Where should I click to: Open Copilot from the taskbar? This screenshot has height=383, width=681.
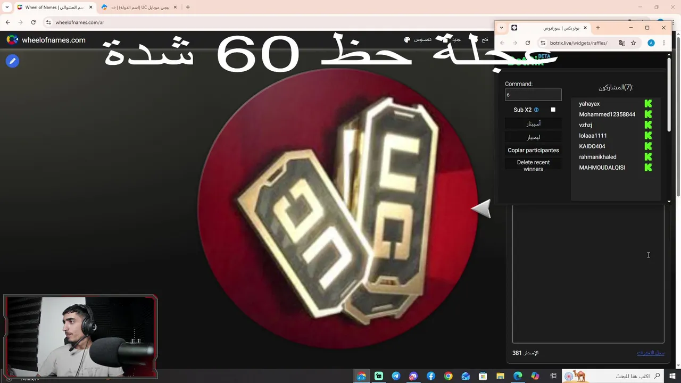[x=535, y=376]
